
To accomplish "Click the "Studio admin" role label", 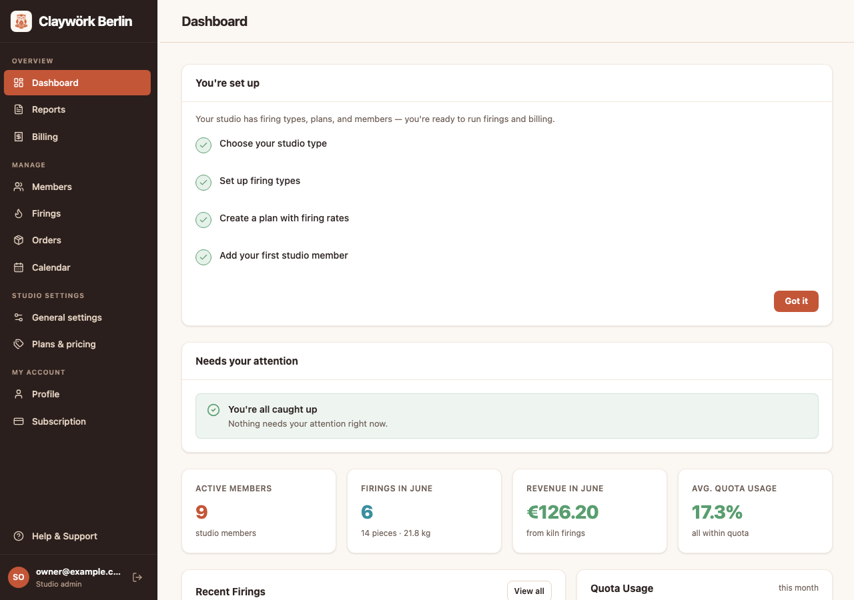I will tap(59, 584).
